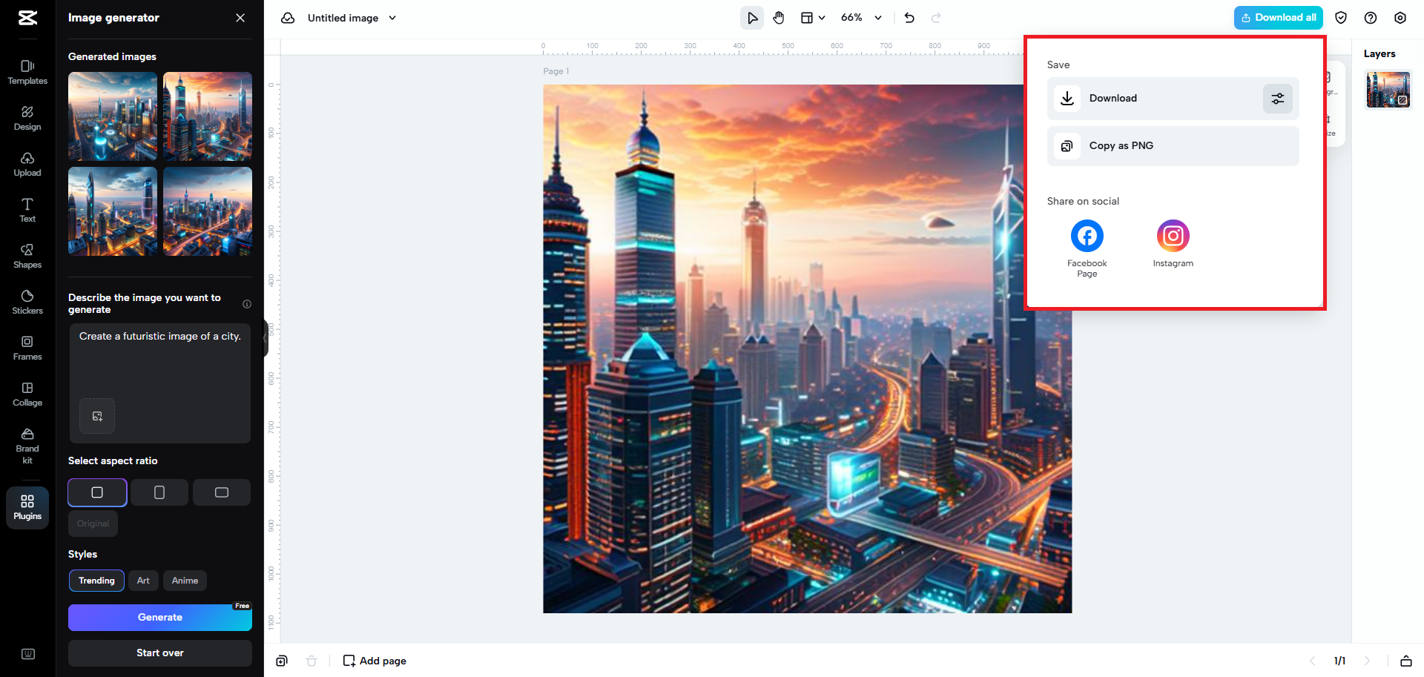Open the Templates panel in sidebar
Image resolution: width=1424 pixels, height=677 pixels.
[27, 72]
